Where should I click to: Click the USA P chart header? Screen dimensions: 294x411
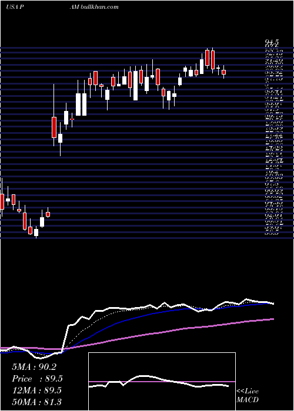click(15, 7)
